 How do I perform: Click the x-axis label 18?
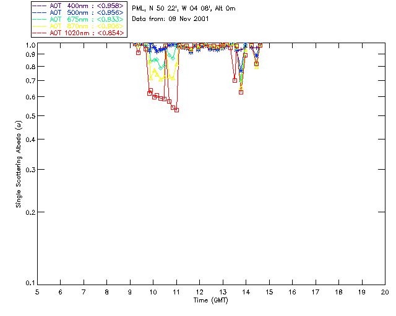[338, 292]
